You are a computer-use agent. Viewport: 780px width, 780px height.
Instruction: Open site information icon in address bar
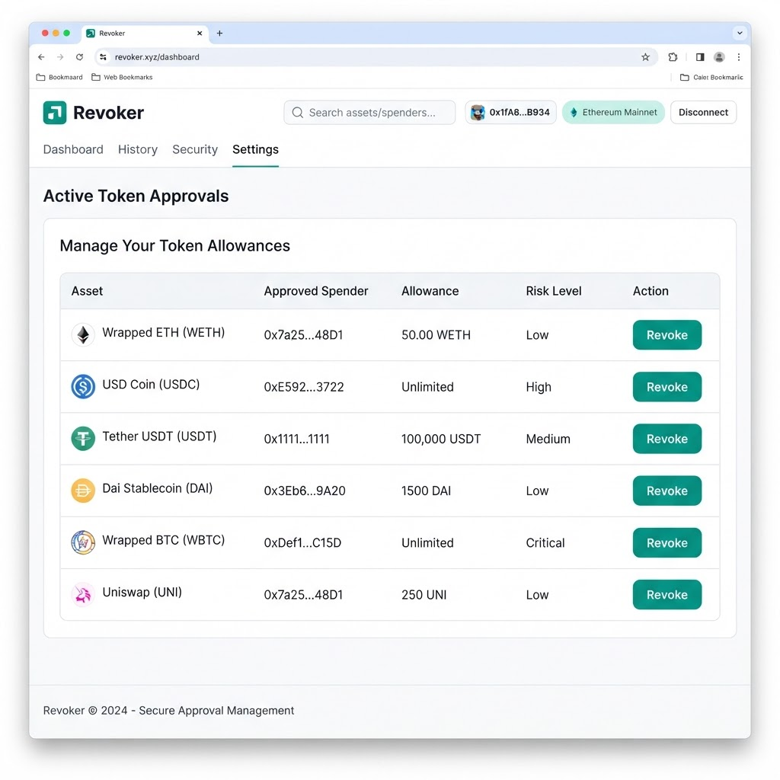103,57
